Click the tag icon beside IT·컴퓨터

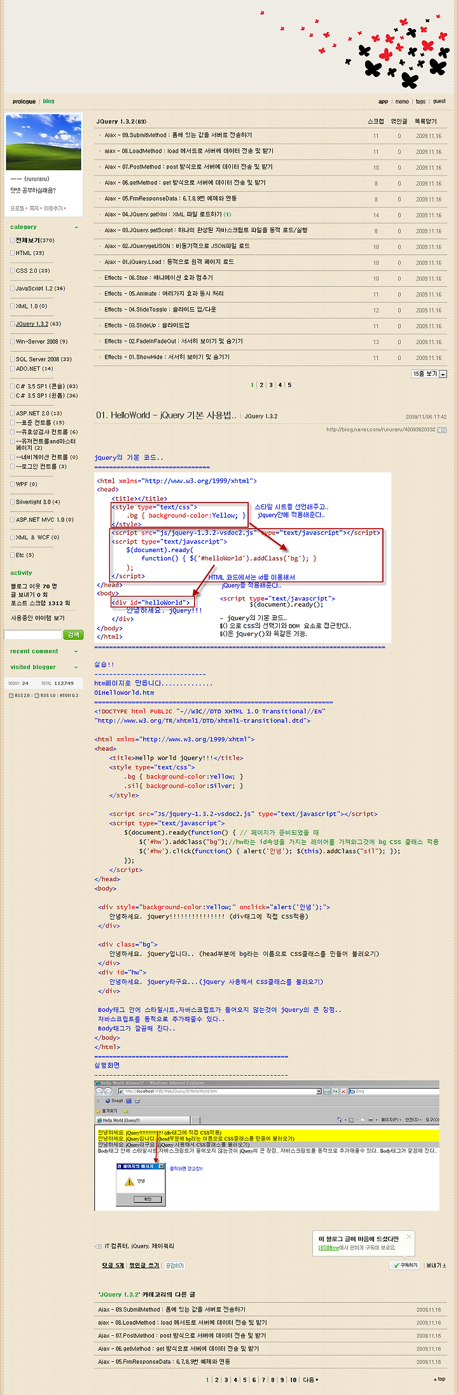[98, 1247]
